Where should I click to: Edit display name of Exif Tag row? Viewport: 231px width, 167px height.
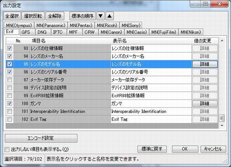point(151,119)
